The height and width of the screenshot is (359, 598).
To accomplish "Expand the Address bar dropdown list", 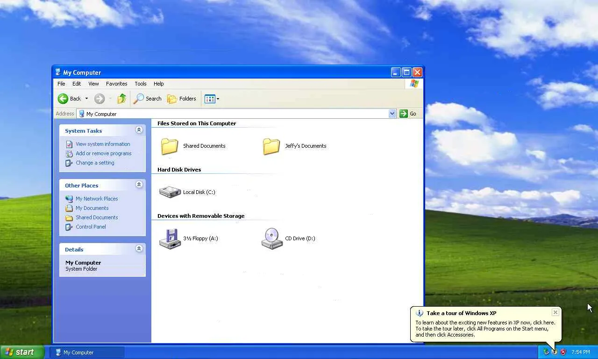I will (x=392, y=114).
